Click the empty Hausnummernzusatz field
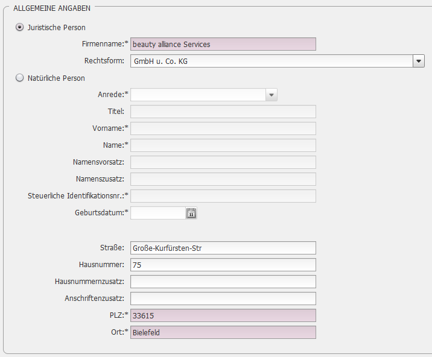432x357 pixels. (x=223, y=282)
